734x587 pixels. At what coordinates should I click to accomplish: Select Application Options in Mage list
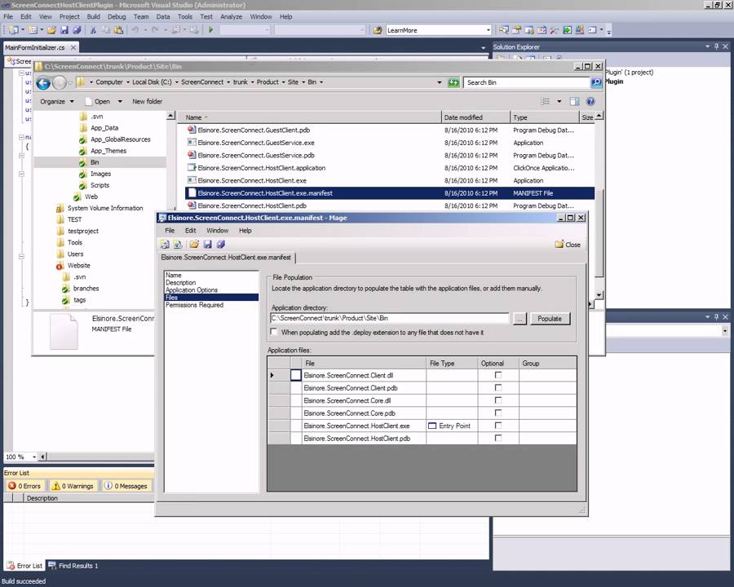pos(192,289)
